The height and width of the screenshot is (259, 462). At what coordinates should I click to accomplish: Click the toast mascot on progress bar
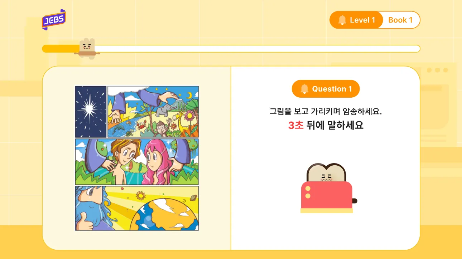tap(87, 48)
